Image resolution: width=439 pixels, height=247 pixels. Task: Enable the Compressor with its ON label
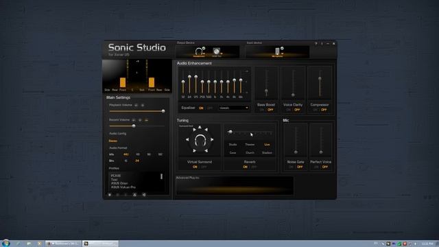tap(316, 110)
